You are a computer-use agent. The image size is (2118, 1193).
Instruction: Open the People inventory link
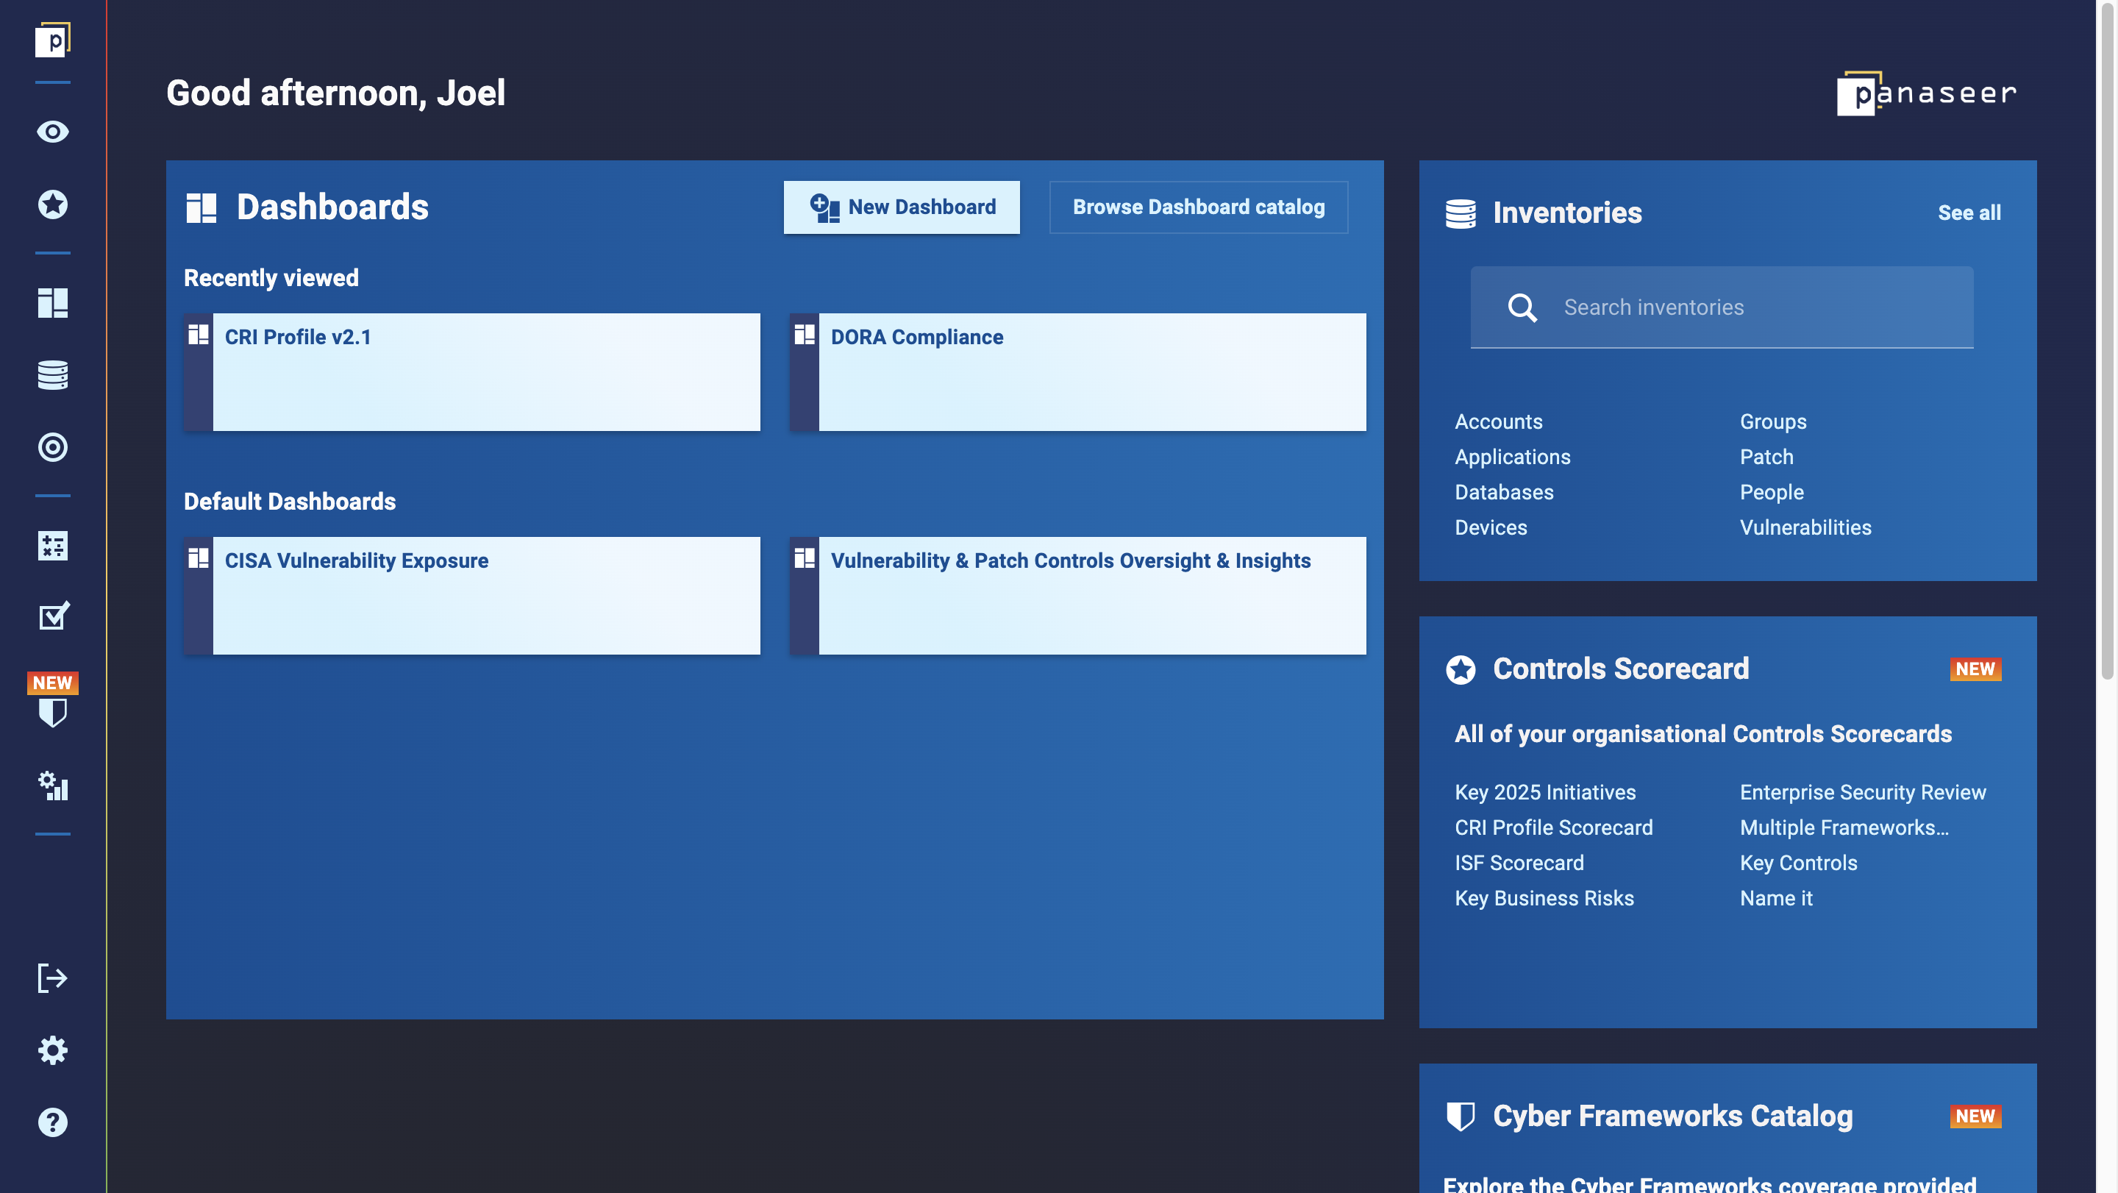(x=1771, y=493)
